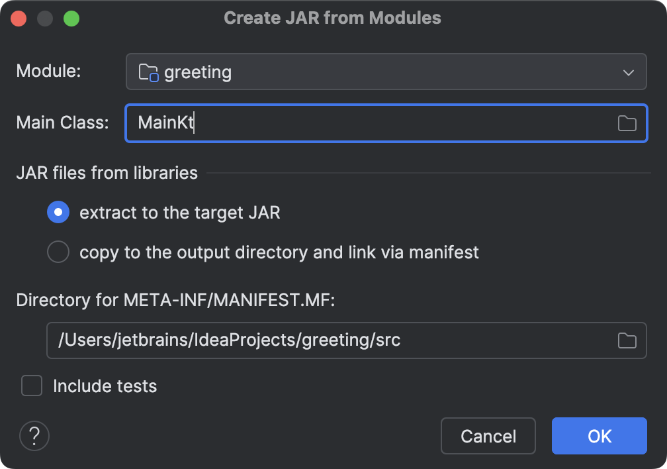667x469 pixels.
Task: Enable the Include tests checkbox
Action: click(32, 386)
